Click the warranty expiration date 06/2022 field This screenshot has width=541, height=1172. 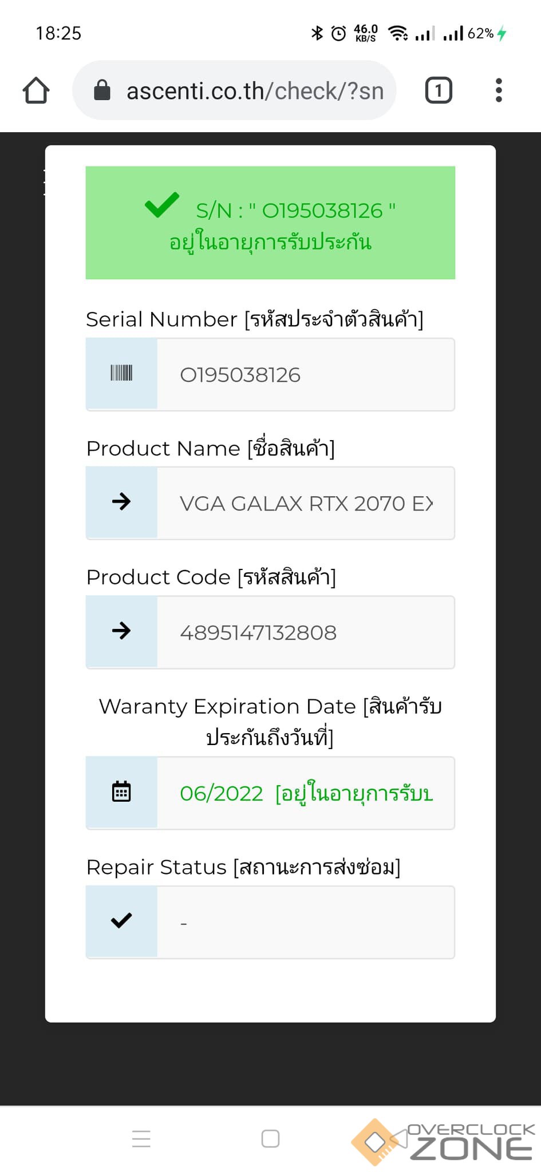pyautogui.click(x=306, y=793)
